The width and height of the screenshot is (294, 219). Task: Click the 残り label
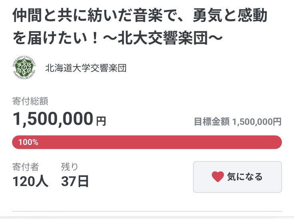click(70, 167)
